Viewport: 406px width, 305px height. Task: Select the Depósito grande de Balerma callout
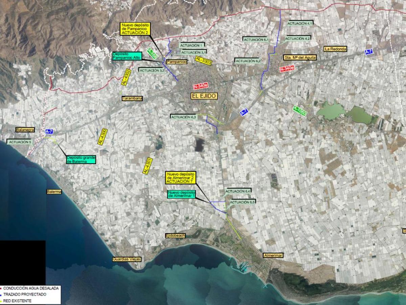tap(81, 160)
